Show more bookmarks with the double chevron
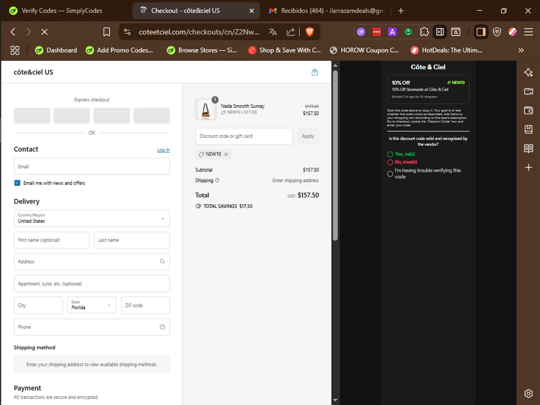540x405 pixels. coord(521,50)
